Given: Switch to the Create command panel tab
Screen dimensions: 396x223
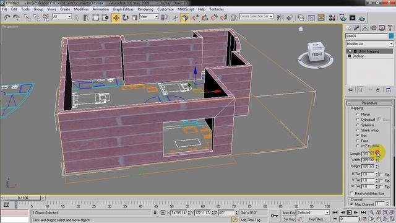Looking at the screenshot, I should point(349,28).
